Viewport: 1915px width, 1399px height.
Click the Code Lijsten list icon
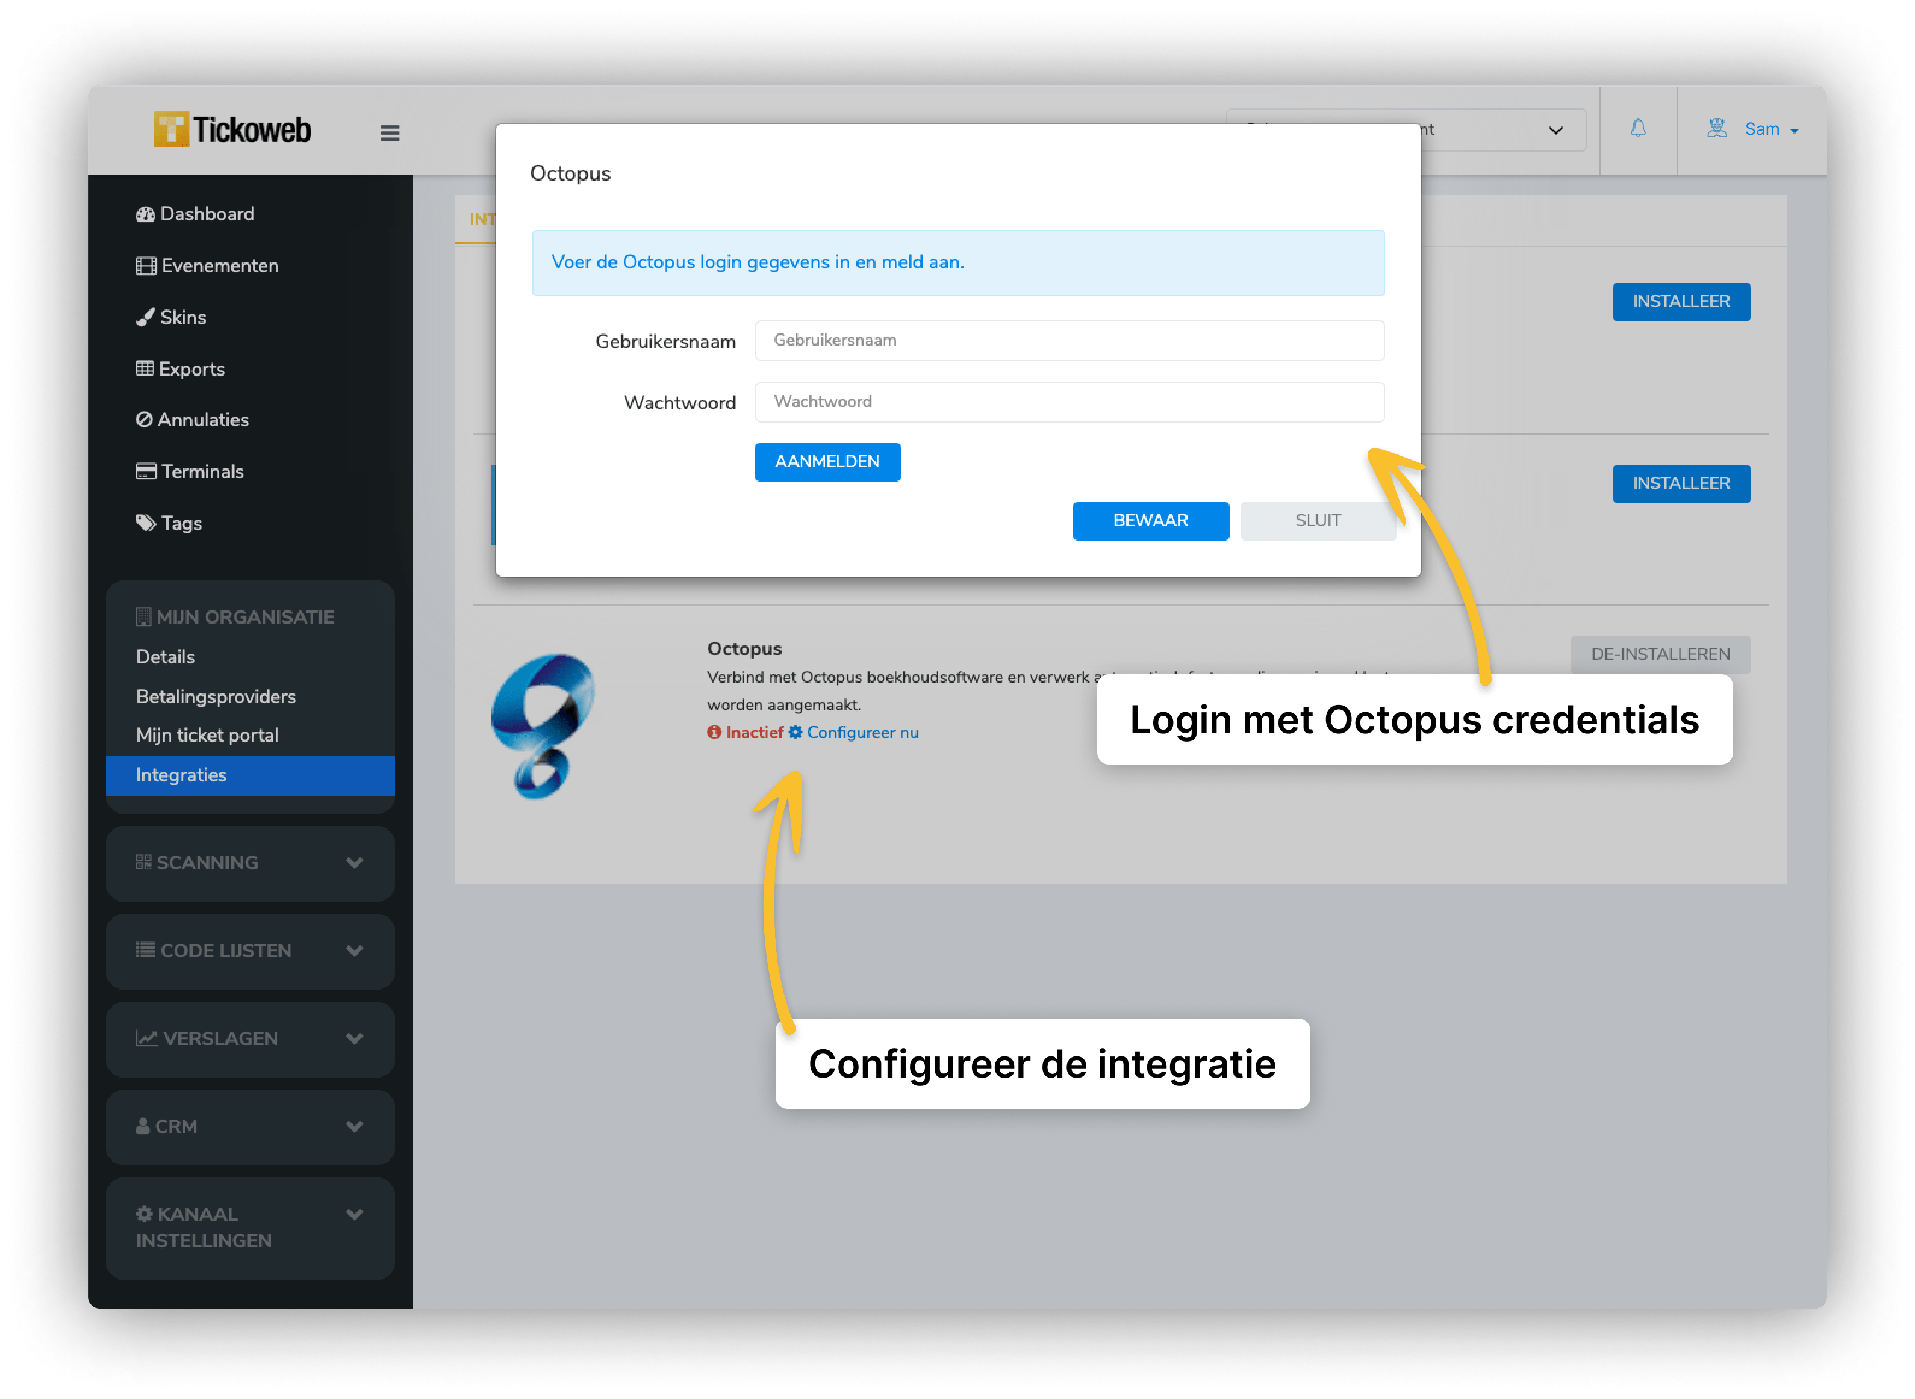click(145, 950)
